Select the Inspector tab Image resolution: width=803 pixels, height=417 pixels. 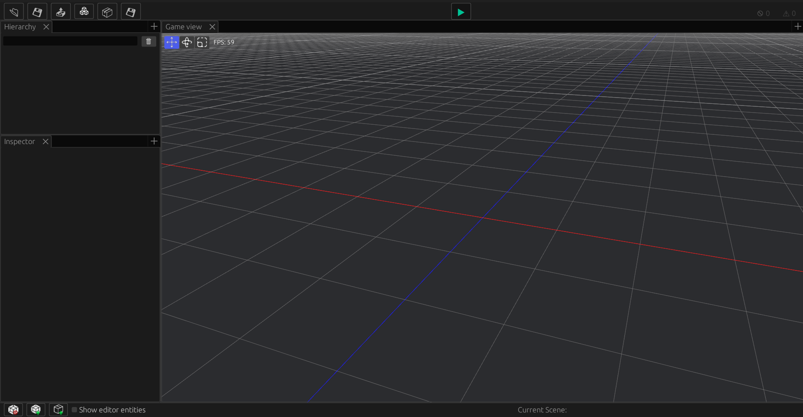click(x=19, y=142)
